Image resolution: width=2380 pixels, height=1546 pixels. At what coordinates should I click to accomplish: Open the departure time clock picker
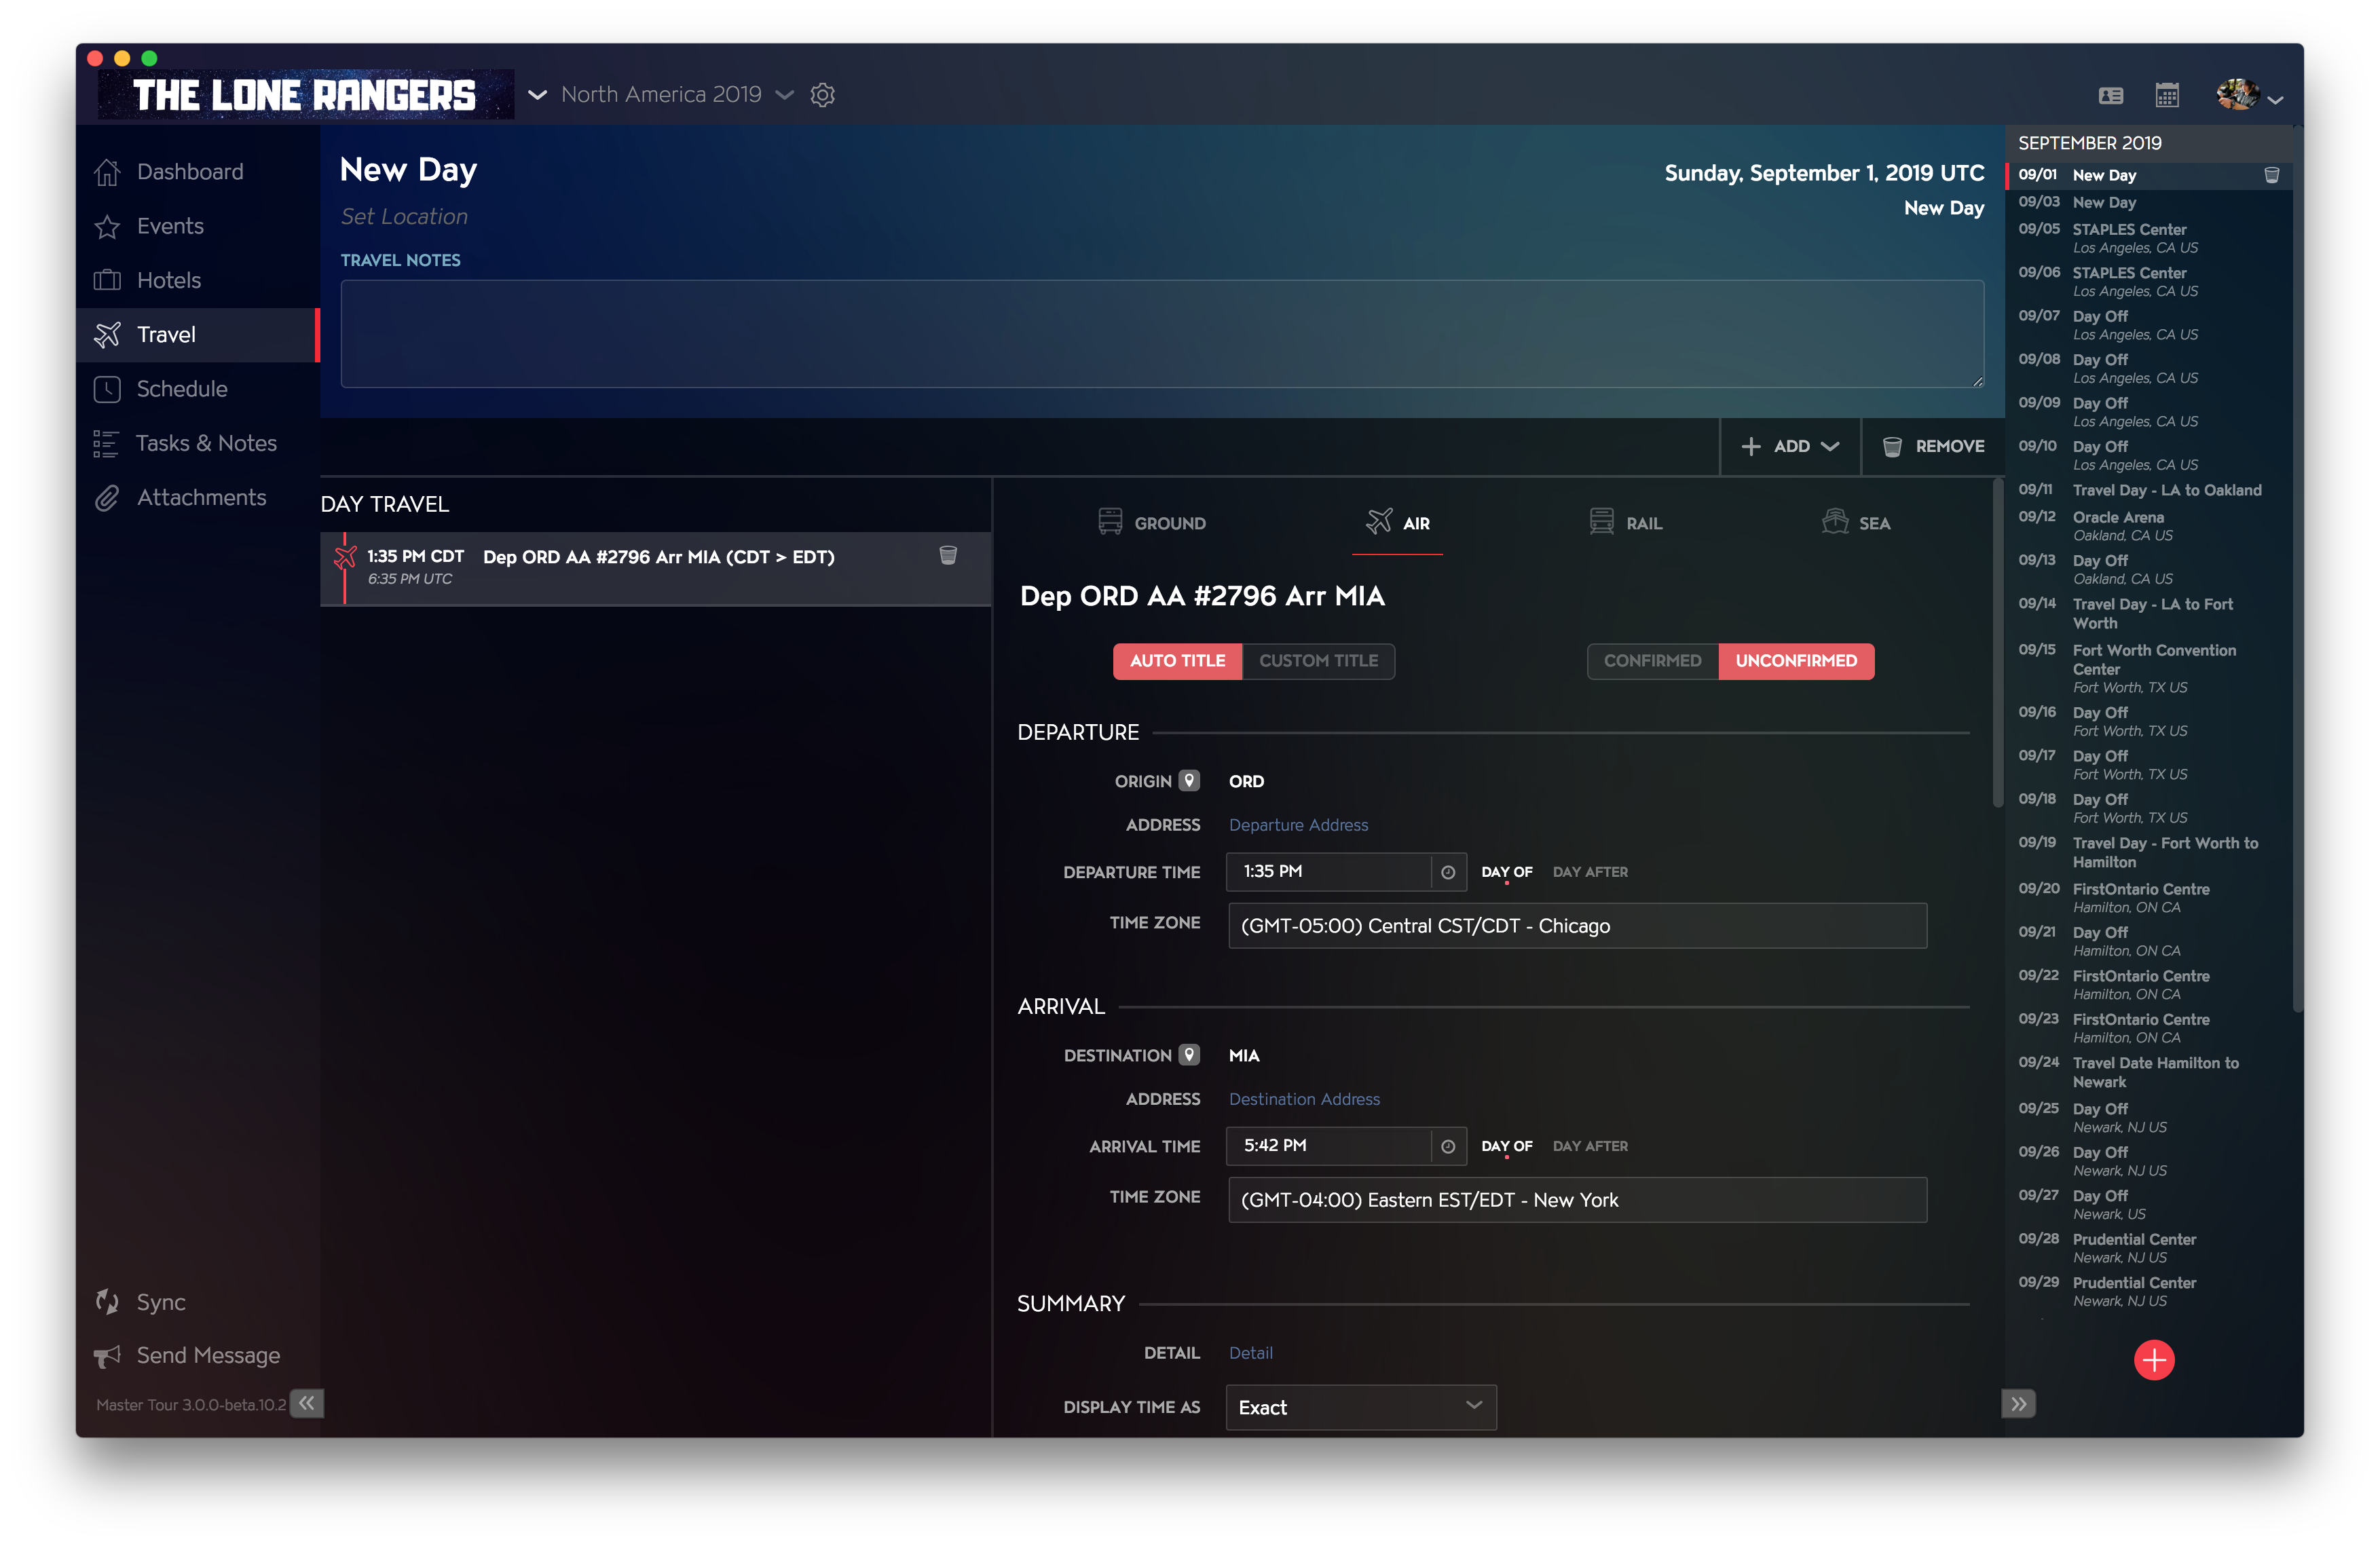click(x=1447, y=872)
